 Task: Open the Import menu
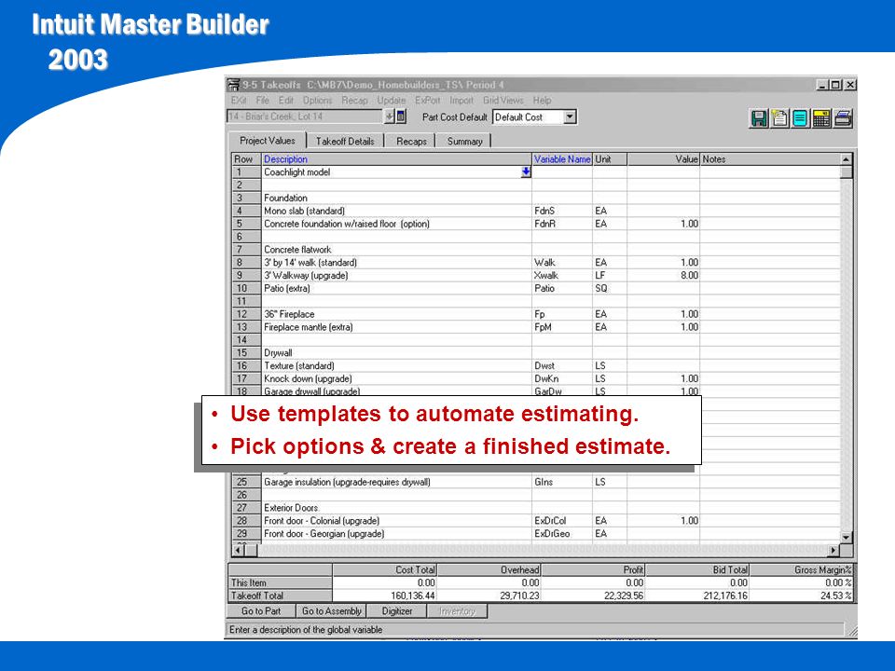tap(461, 101)
